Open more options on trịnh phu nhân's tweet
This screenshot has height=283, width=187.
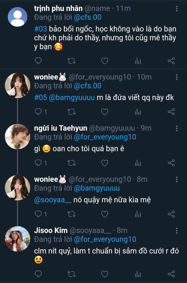pos(177,9)
